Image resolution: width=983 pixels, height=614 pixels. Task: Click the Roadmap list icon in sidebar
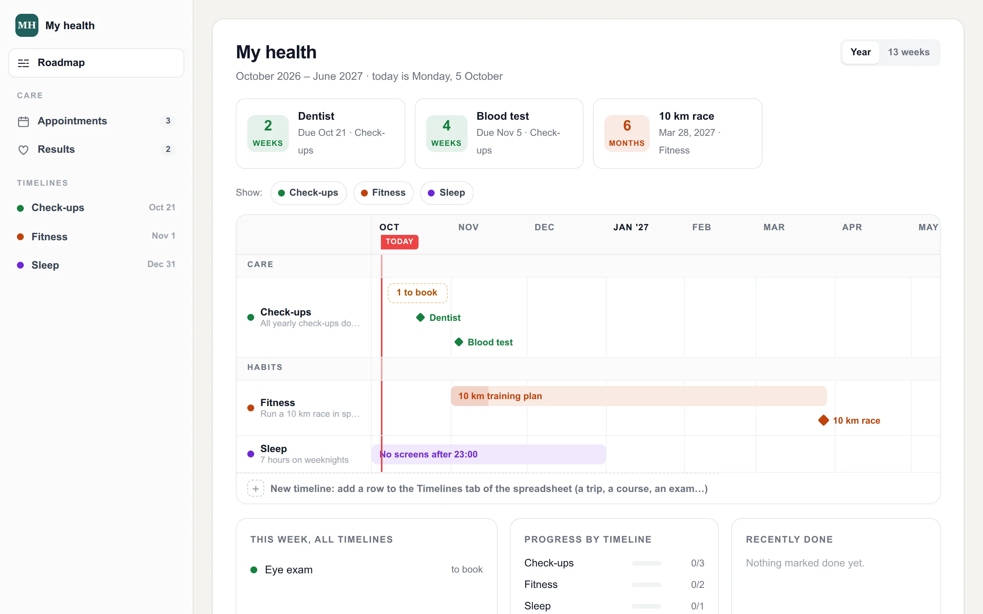(23, 63)
